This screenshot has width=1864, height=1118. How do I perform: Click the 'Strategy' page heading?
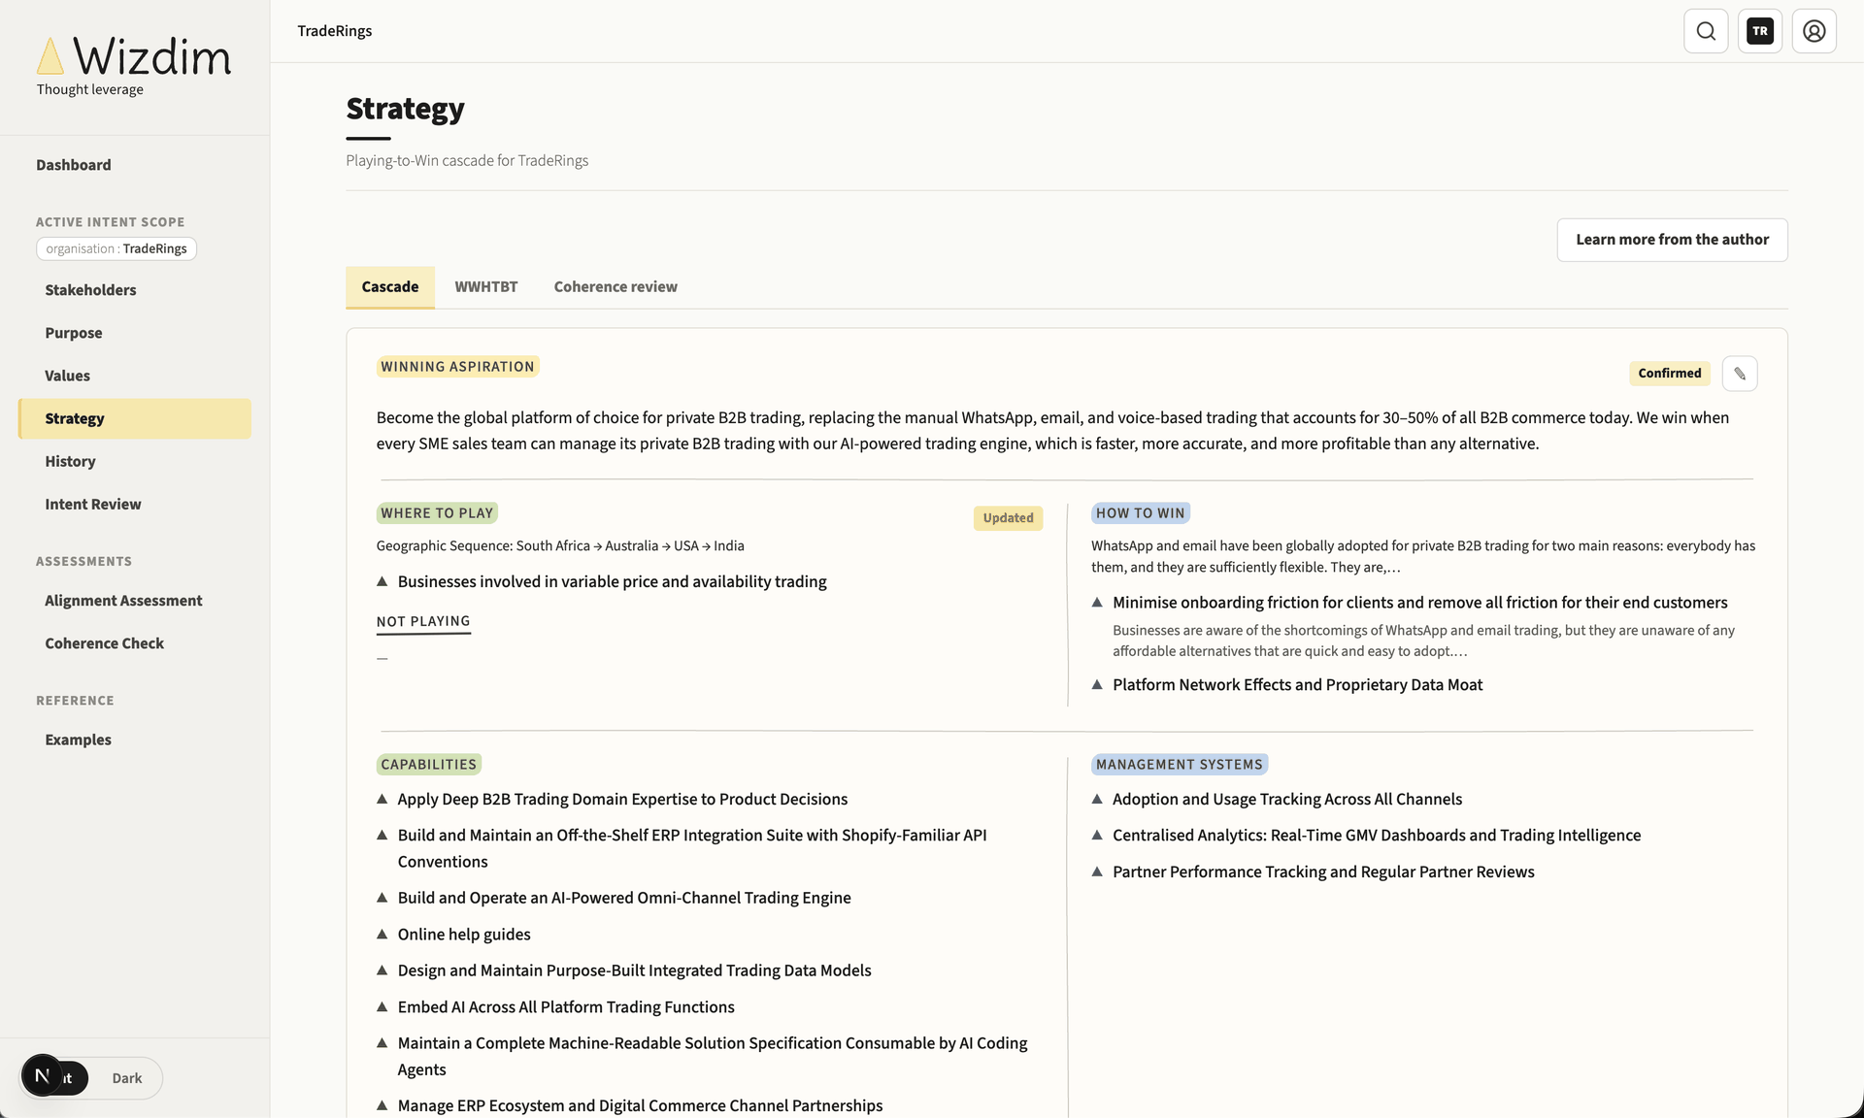pyautogui.click(x=406, y=109)
